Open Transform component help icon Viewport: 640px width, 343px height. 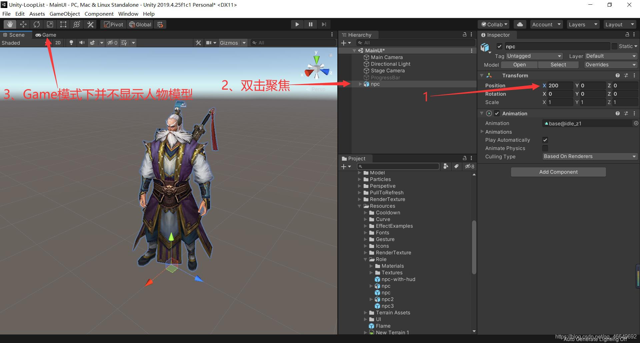coord(618,76)
